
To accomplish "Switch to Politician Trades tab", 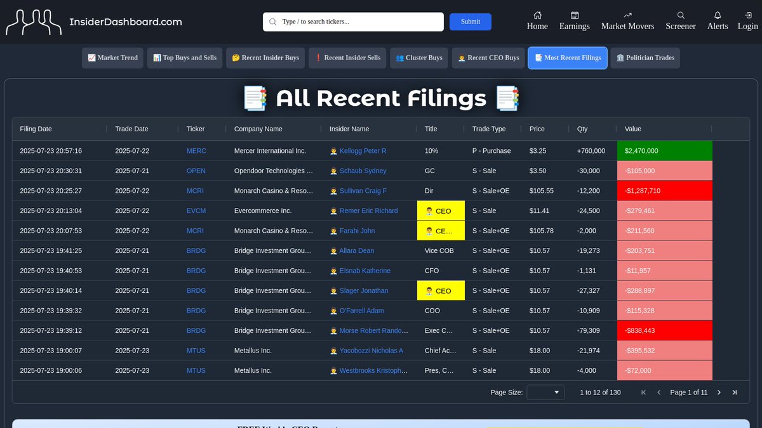I will point(645,58).
